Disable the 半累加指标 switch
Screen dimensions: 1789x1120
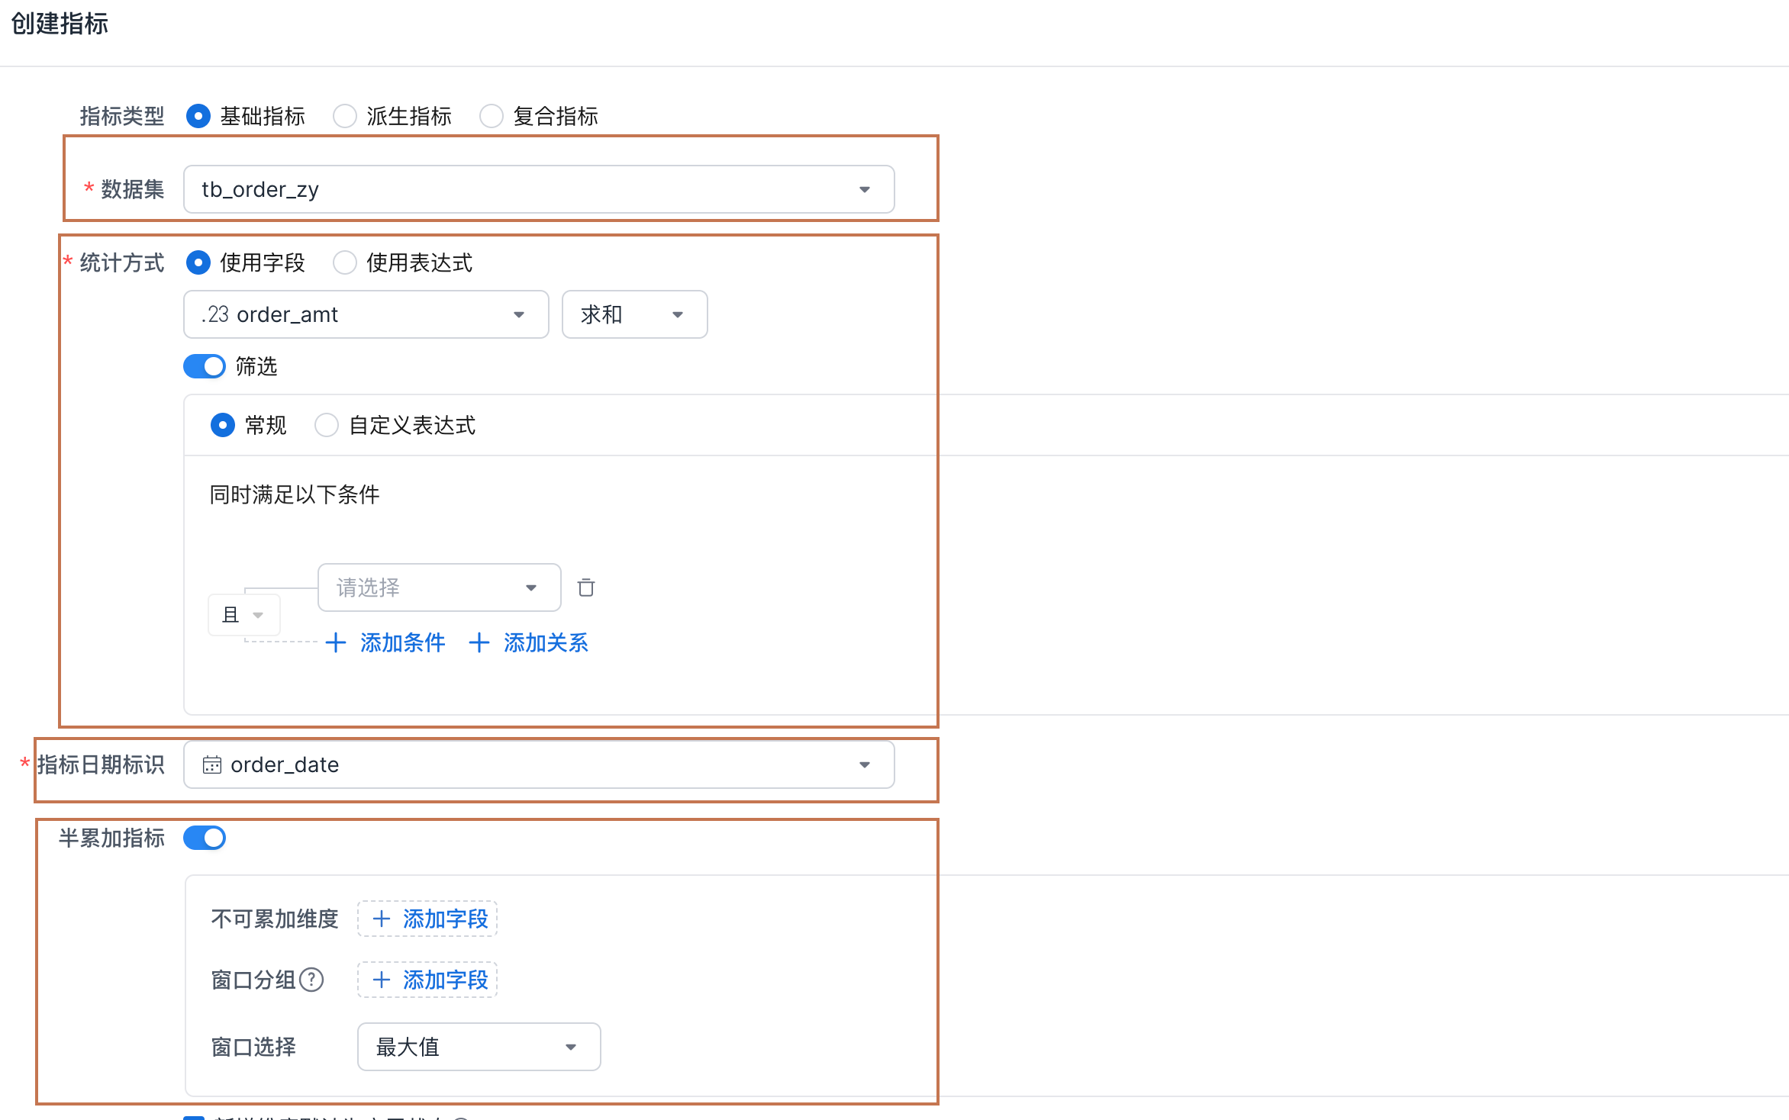click(x=205, y=838)
